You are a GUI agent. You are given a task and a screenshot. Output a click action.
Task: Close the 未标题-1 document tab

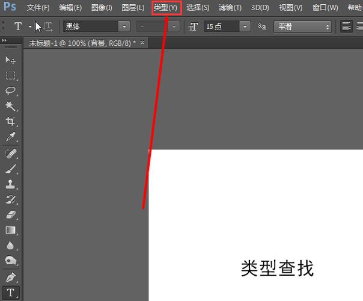tap(142, 43)
